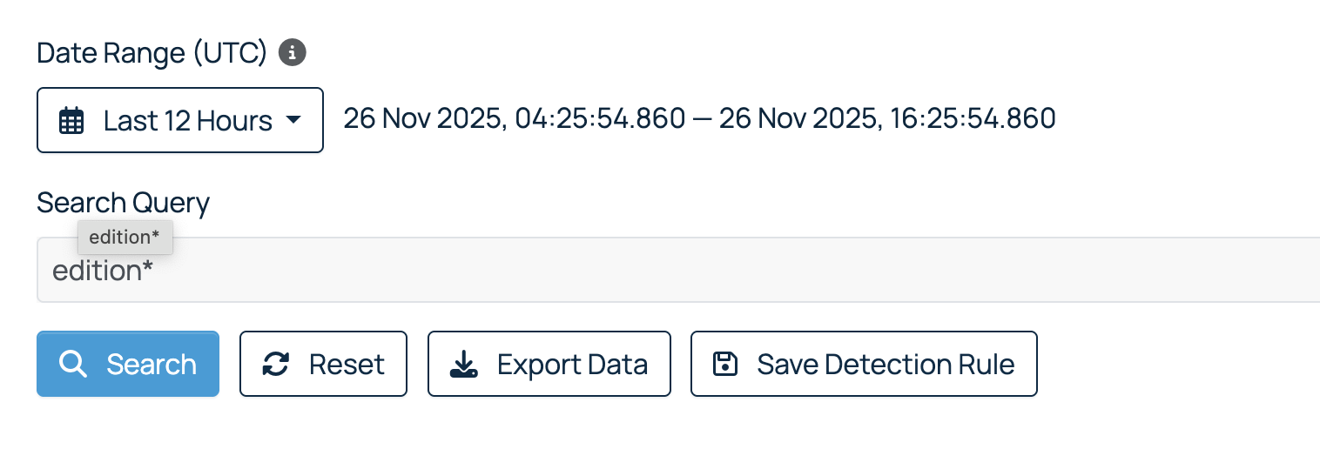The image size is (1320, 449).
Task: Click the floppy disk save icon
Action: (x=724, y=364)
